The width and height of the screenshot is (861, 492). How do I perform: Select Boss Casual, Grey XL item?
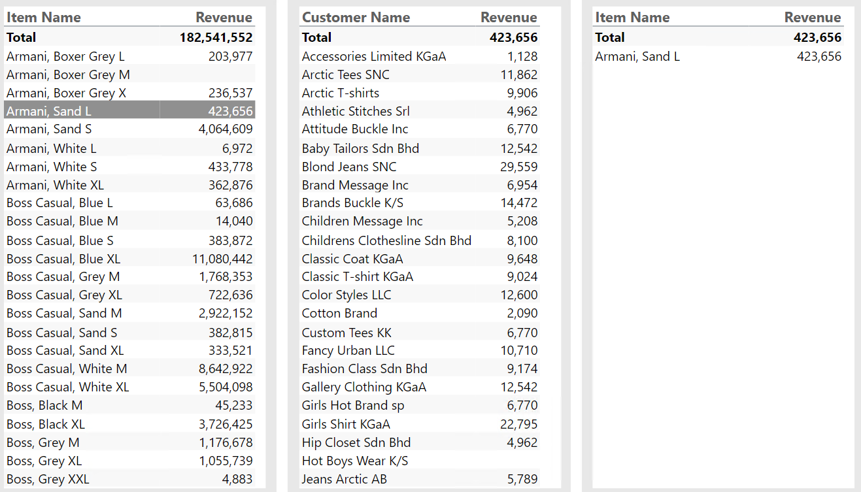tap(64, 295)
